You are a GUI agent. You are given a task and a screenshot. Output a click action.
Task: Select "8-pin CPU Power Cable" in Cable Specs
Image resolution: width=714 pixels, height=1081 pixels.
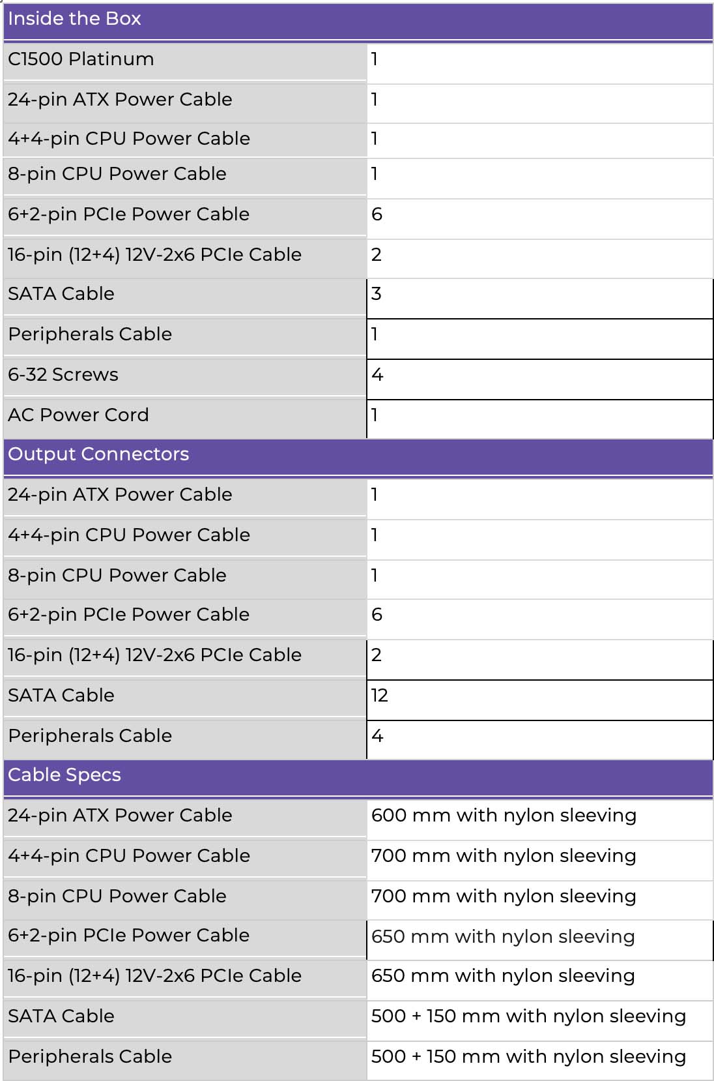[117, 896]
